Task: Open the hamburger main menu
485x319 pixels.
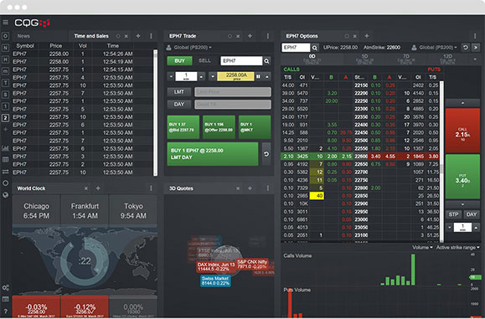Action: click(x=5, y=23)
